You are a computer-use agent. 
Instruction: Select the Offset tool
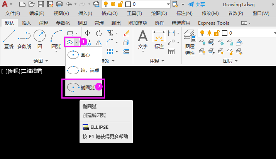click(126, 52)
